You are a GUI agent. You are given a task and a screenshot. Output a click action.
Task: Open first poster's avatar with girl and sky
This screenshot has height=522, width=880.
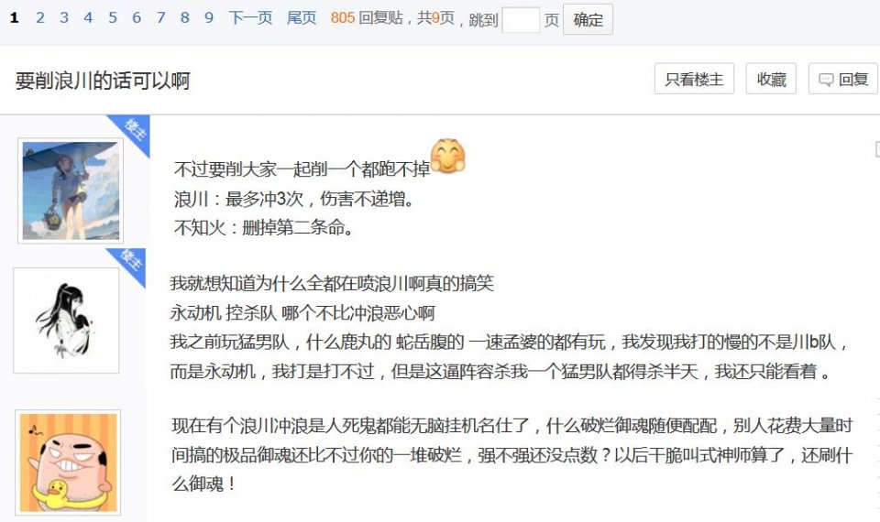(71, 190)
